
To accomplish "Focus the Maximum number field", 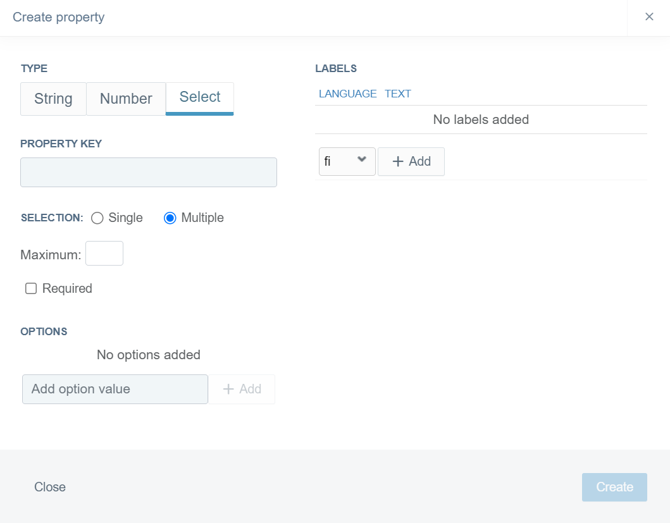I will [x=104, y=254].
